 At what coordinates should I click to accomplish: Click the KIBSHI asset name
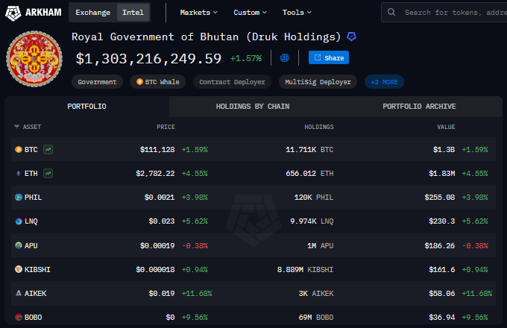tap(37, 270)
